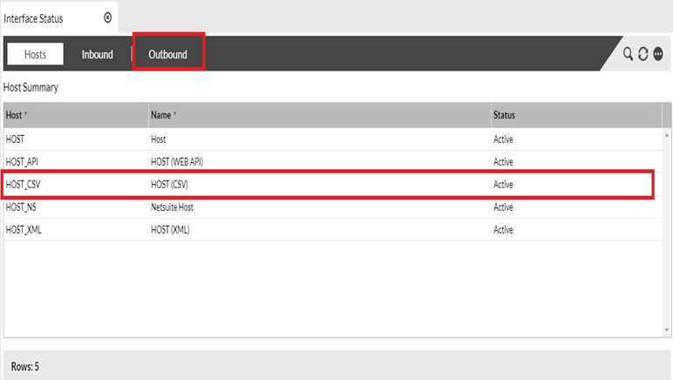Click the Status column header

(x=504, y=115)
